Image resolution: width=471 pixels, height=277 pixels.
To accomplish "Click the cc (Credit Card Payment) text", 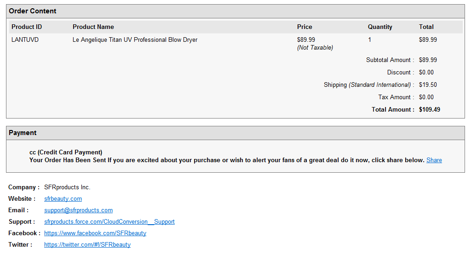I will tap(66, 153).
